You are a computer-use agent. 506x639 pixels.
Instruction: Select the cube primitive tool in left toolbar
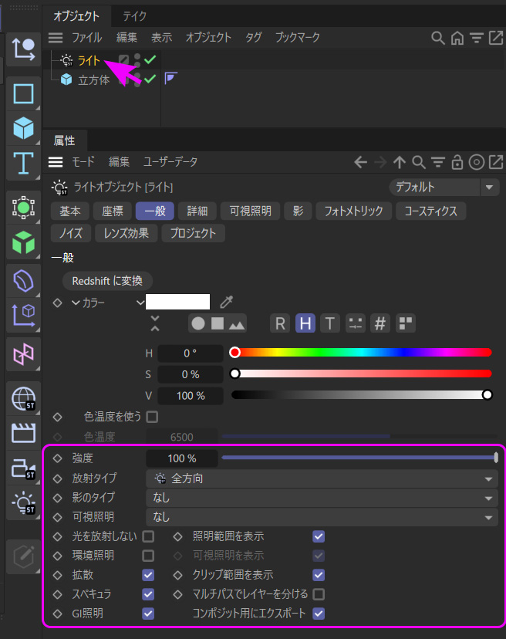[23, 128]
